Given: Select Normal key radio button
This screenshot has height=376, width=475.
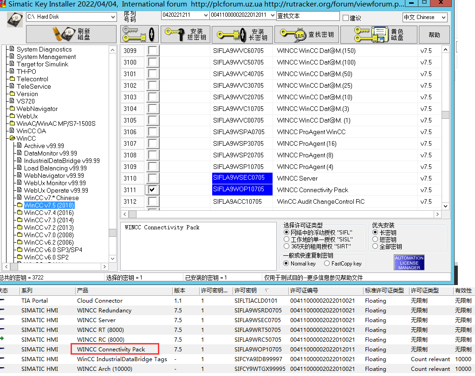Looking at the screenshot, I should click(286, 263).
